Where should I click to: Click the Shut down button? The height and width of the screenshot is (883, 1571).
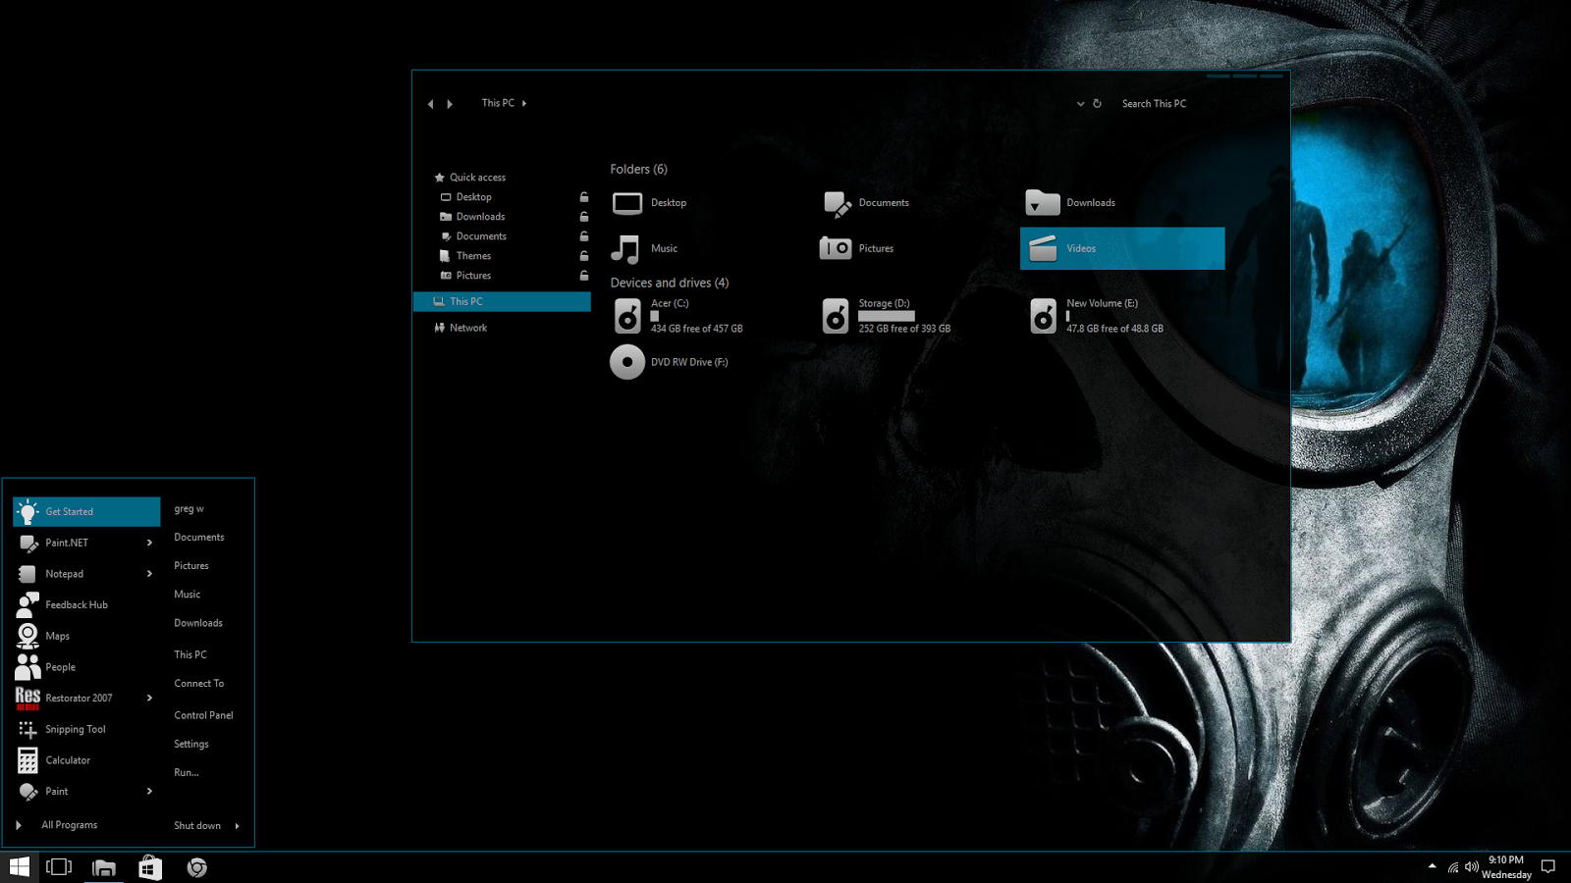pos(196,825)
